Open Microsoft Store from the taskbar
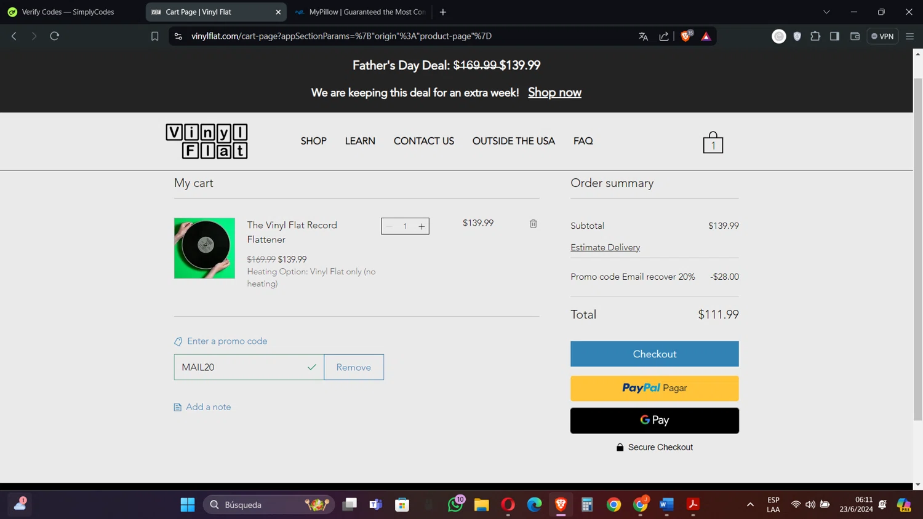Image resolution: width=923 pixels, height=519 pixels. 402,505
